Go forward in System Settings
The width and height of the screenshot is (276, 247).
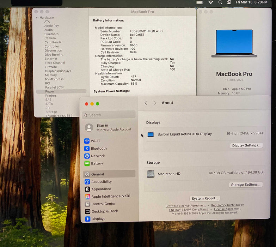[155, 103]
